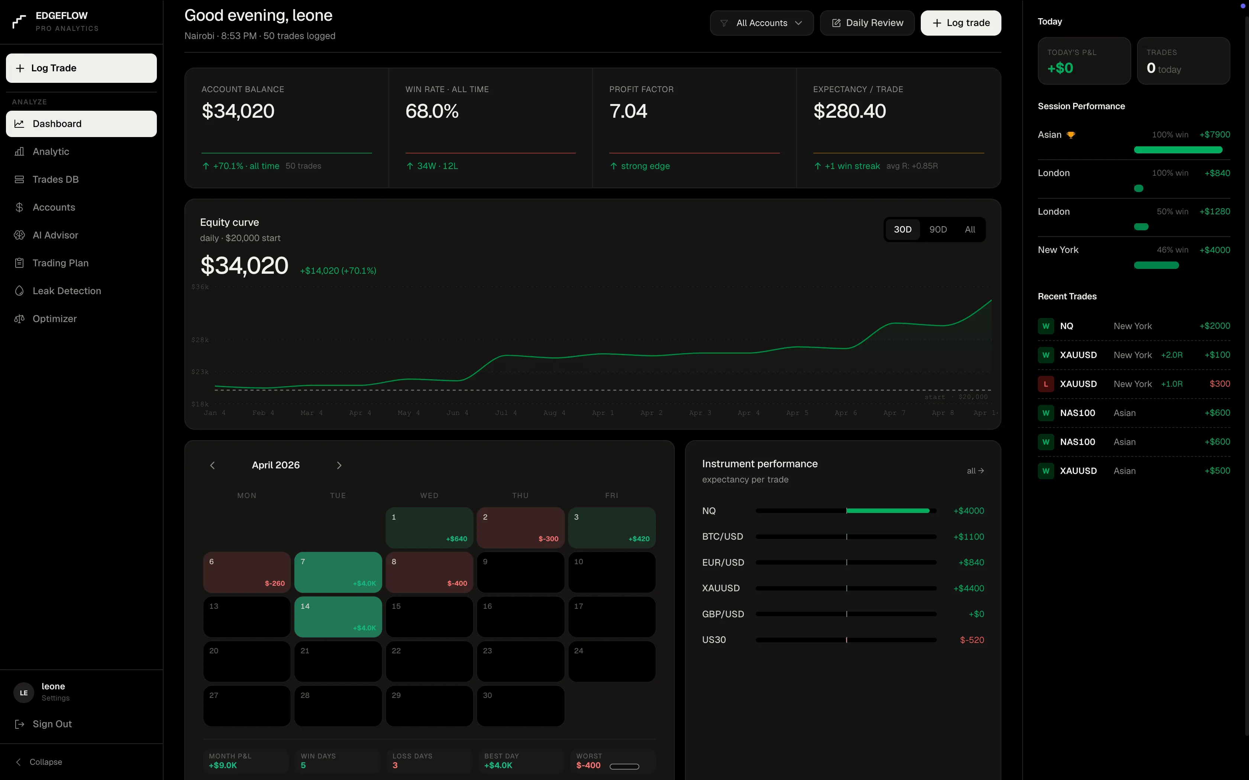Select the All equity range

pyautogui.click(x=970, y=230)
